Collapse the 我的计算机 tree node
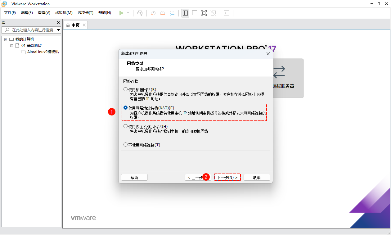 click(6, 39)
